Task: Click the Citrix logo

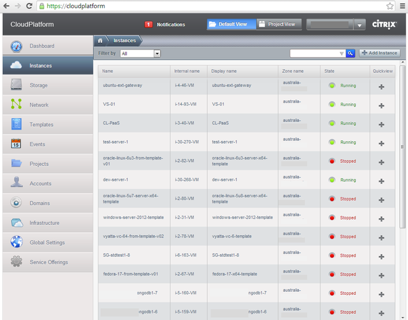Action: [x=385, y=25]
